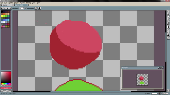Open the Help menu
Screen dimensions: 170x95
click(x=38, y=3)
